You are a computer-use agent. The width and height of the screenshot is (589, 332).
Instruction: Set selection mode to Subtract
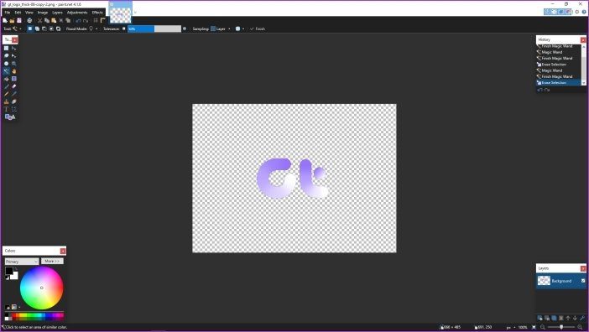(x=44, y=29)
